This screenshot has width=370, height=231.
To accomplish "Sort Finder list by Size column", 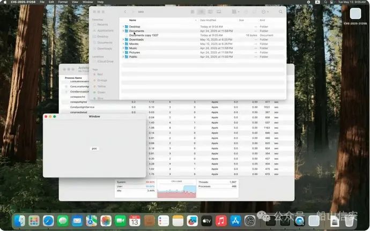I will click(x=241, y=20).
